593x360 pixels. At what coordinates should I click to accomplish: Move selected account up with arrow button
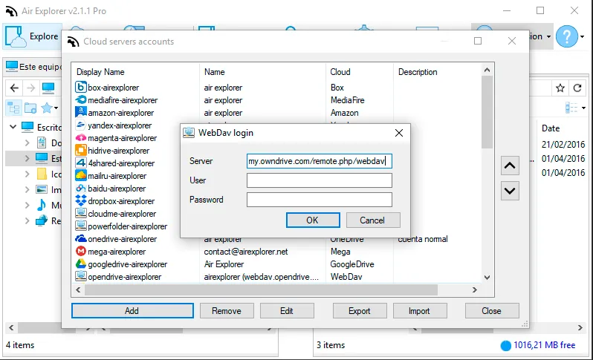click(x=510, y=166)
